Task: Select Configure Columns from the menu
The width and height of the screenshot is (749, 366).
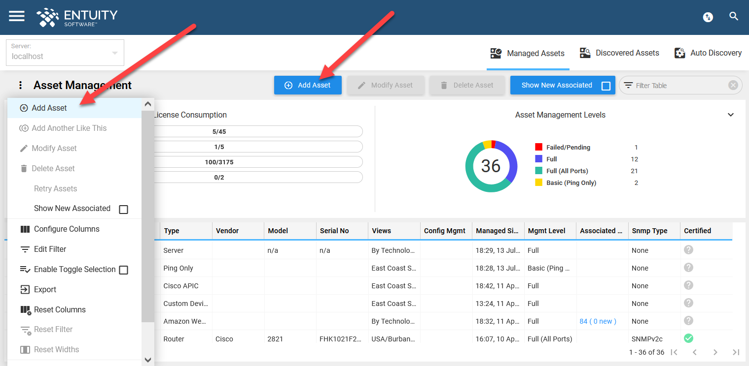Action: [67, 229]
